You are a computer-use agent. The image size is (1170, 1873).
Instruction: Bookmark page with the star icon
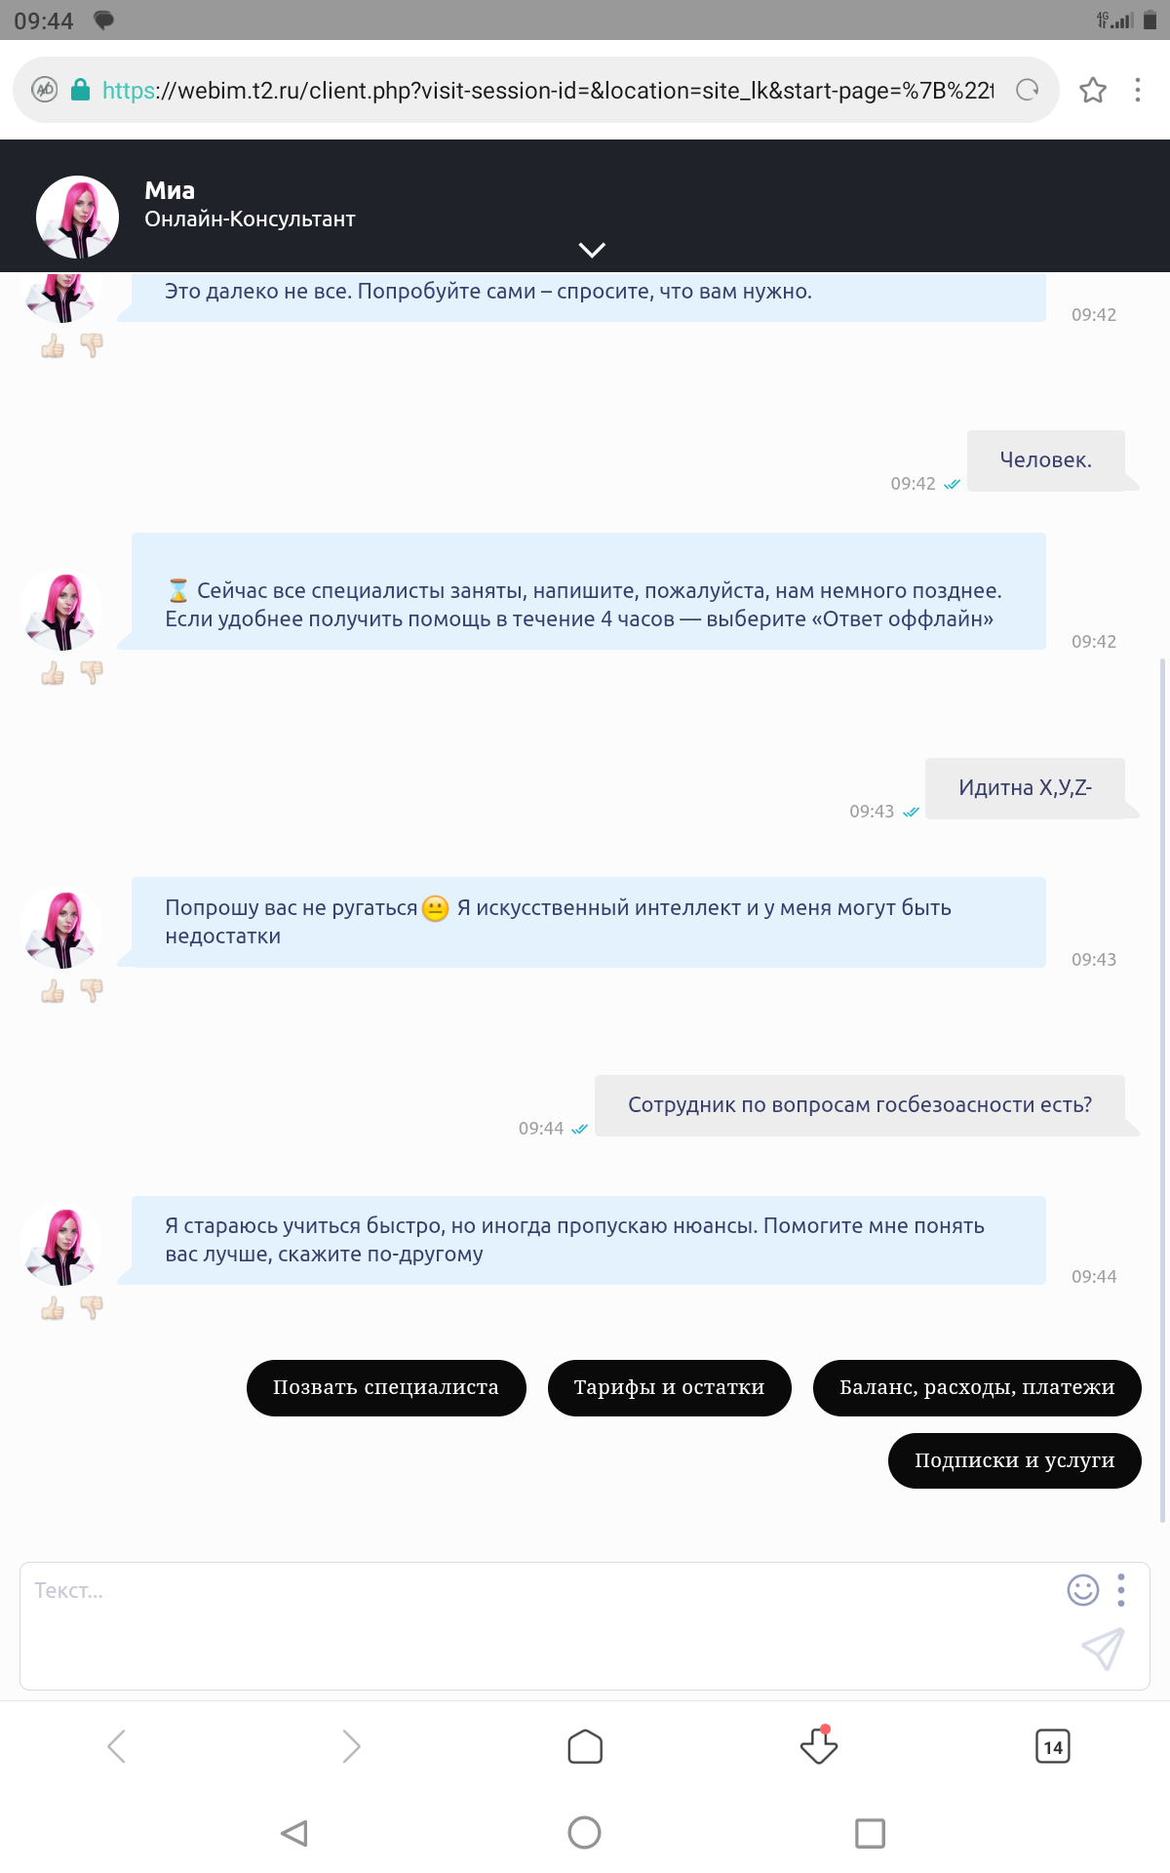pos(1093,91)
